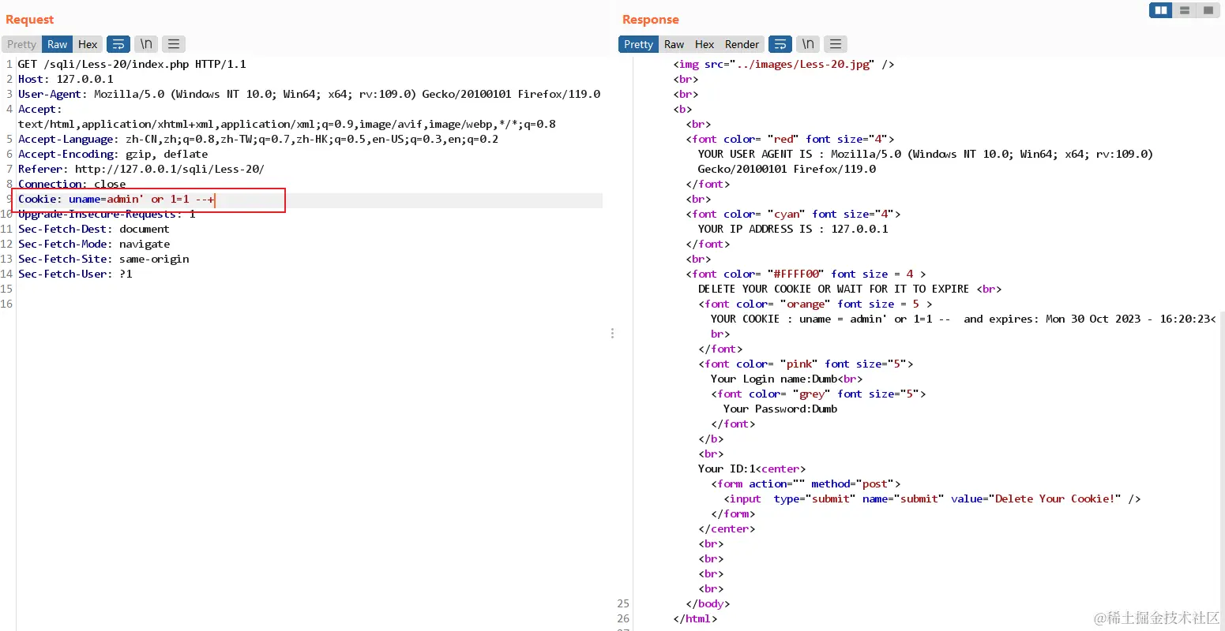Switch to top-bottom stacked layout
The height and width of the screenshot is (631, 1225).
pos(1184,10)
